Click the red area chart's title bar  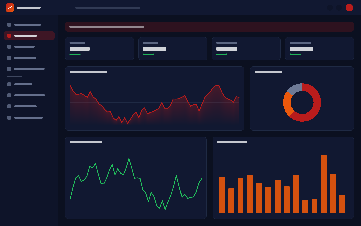(x=88, y=72)
